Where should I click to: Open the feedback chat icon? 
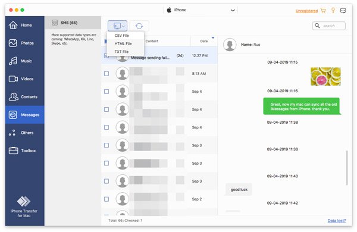coord(343,11)
